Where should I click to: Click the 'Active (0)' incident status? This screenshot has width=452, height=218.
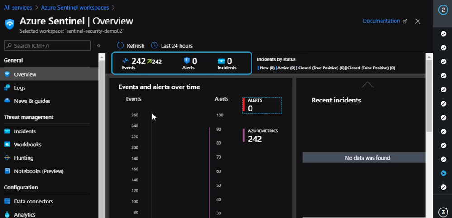coord(286,68)
